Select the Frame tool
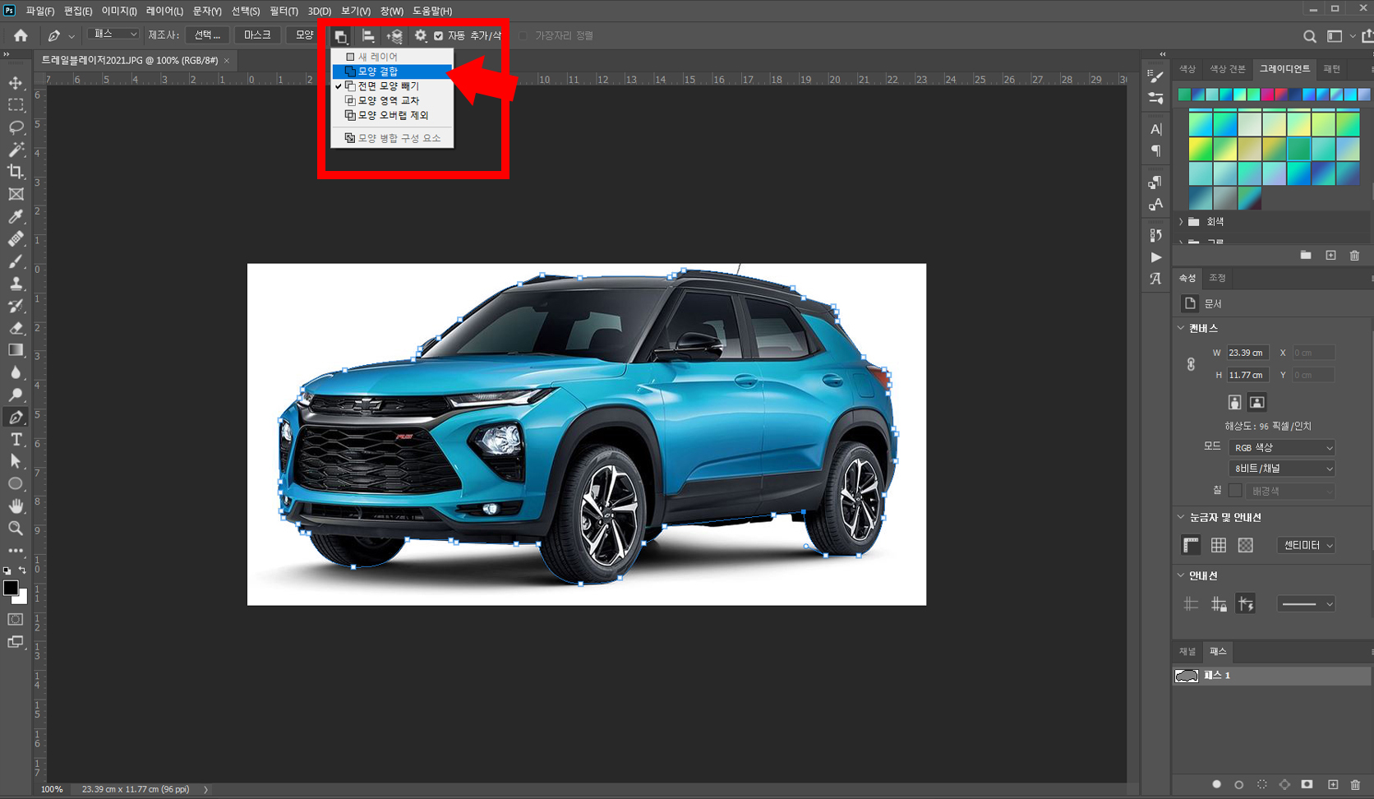The height and width of the screenshot is (799, 1374). tap(16, 194)
